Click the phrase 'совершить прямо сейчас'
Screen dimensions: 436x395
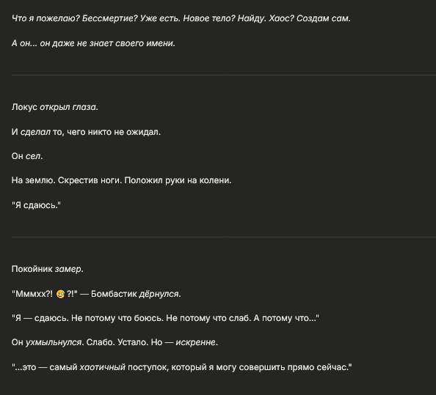pyautogui.click(x=294, y=367)
